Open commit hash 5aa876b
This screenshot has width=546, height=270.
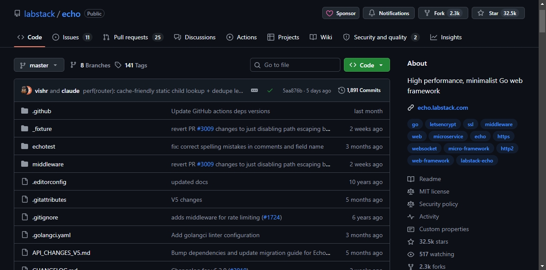point(292,91)
